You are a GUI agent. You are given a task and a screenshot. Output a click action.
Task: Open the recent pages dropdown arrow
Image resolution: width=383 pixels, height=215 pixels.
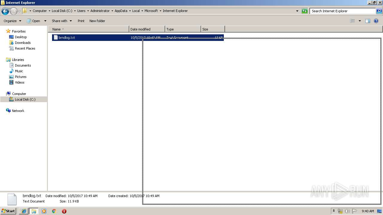(x=19, y=11)
